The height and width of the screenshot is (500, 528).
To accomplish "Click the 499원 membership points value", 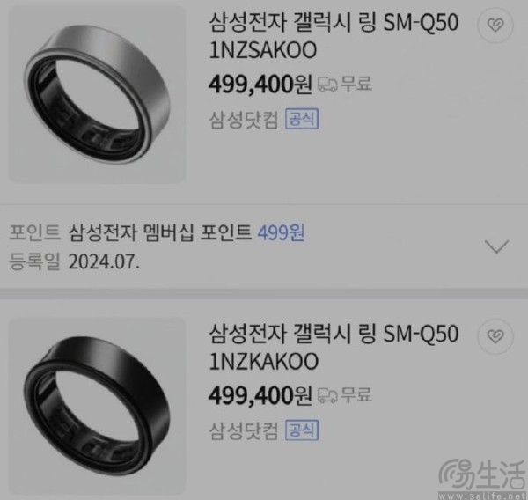I will [282, 232].
